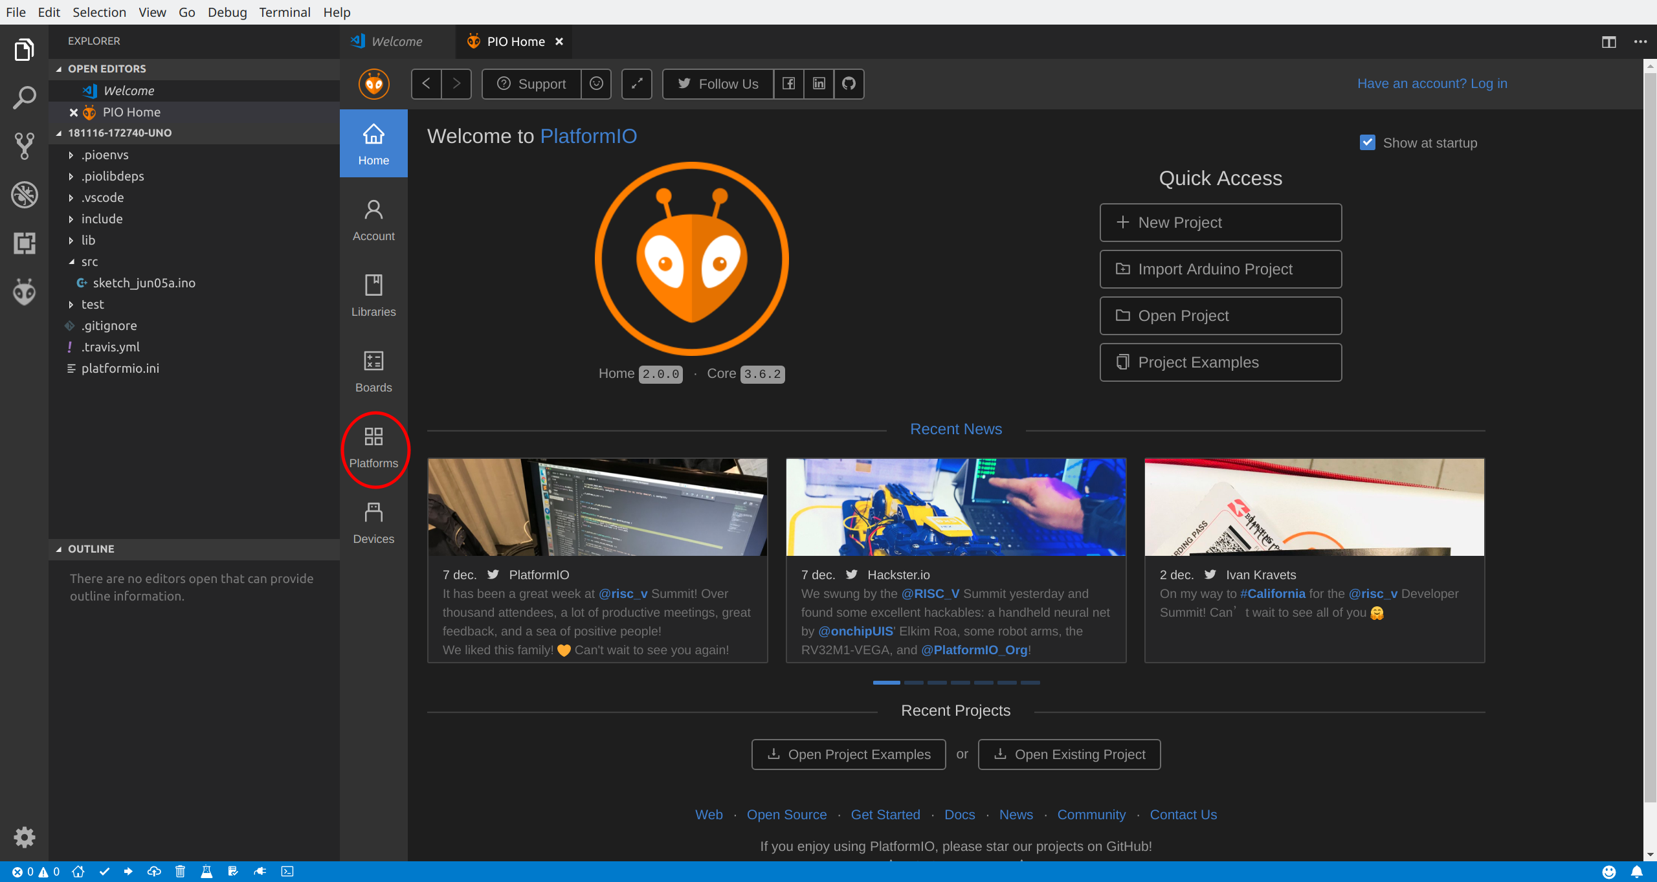
Task: Click PlatformIO Test flask icon
Action: (206, 872)
